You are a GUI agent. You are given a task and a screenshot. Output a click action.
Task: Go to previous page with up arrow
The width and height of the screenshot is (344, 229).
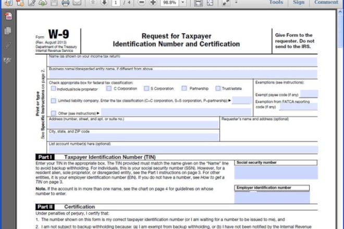point(93,3)
